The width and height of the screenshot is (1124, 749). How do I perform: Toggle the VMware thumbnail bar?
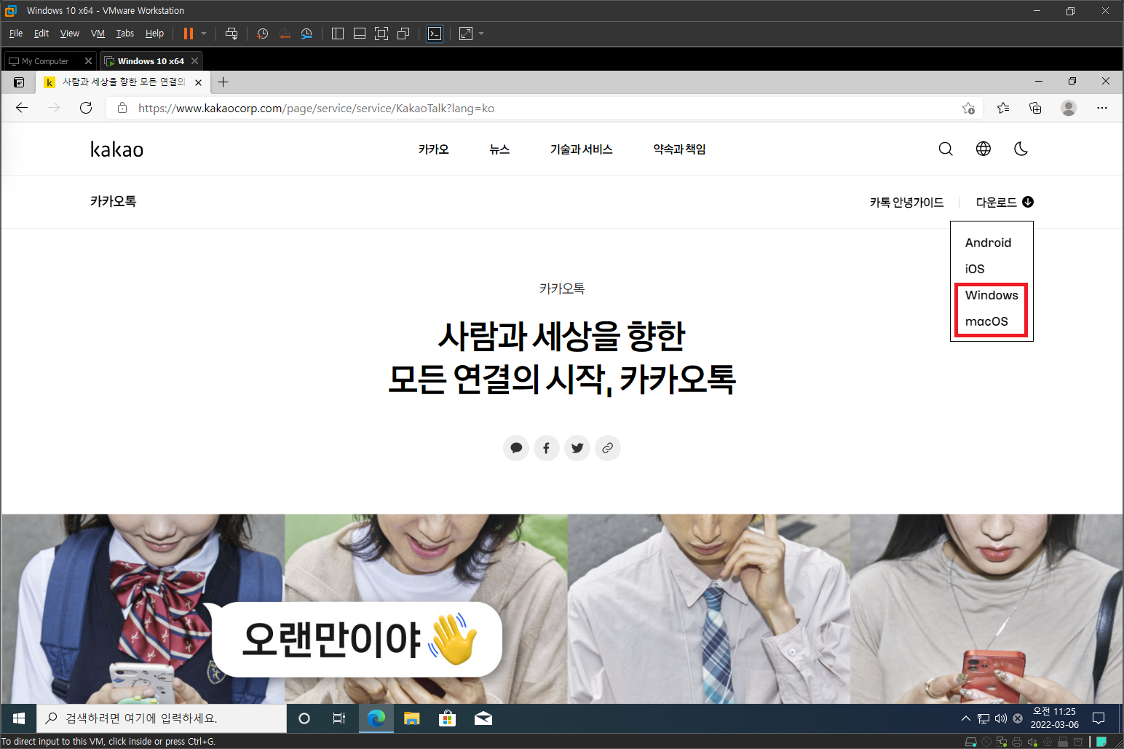[x=360, y=34]
